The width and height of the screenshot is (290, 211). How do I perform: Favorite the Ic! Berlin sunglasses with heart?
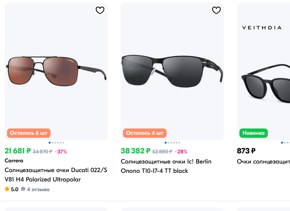[x=216, y=11]
